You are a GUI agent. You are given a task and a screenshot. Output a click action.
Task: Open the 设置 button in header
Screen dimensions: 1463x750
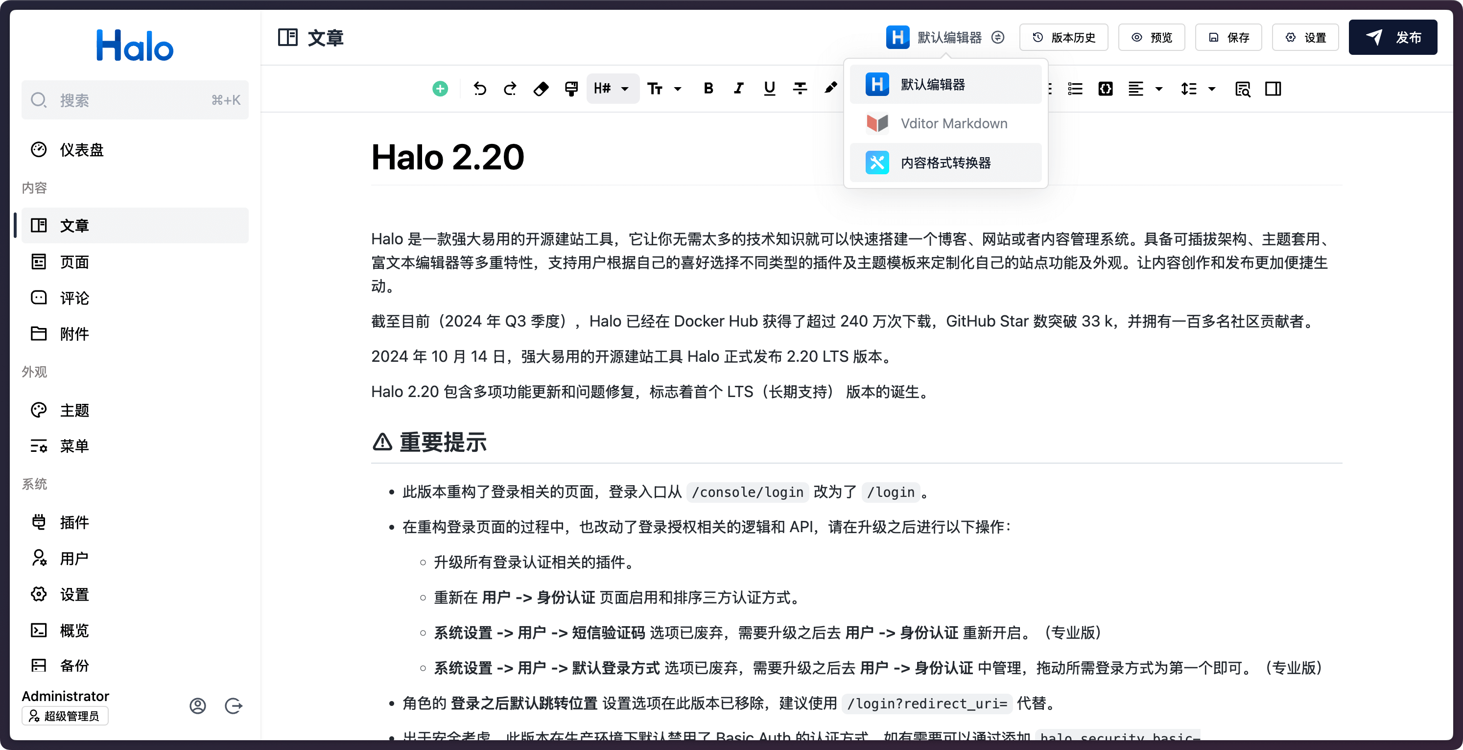coord(1305,38)
